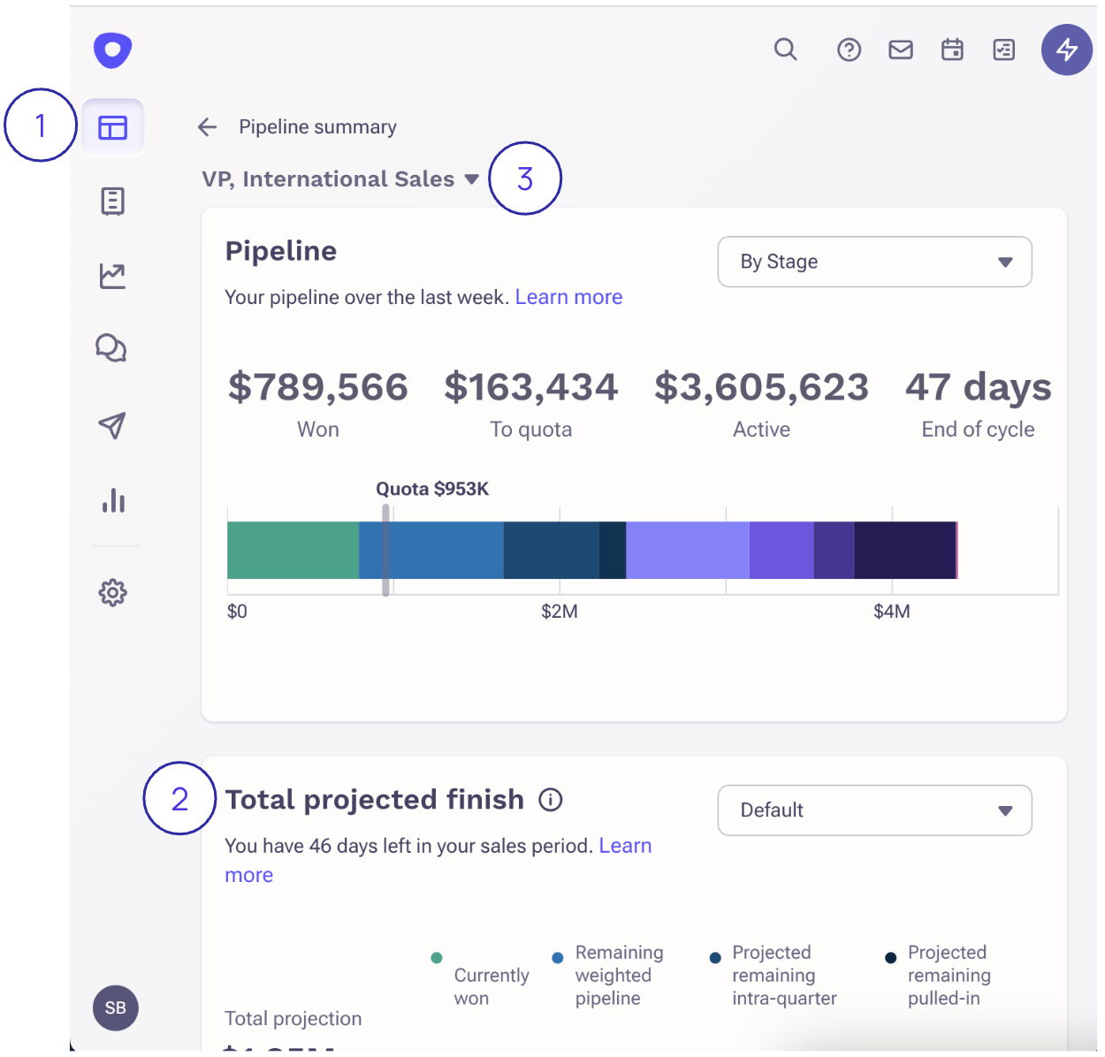Open the settings gear icon
The image size is (1105, 1057).
[x=112, y=592]
